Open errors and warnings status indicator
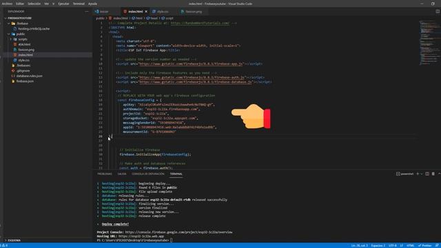The height and width of the screenshot is (248, 441). click(x=5, y=245)
